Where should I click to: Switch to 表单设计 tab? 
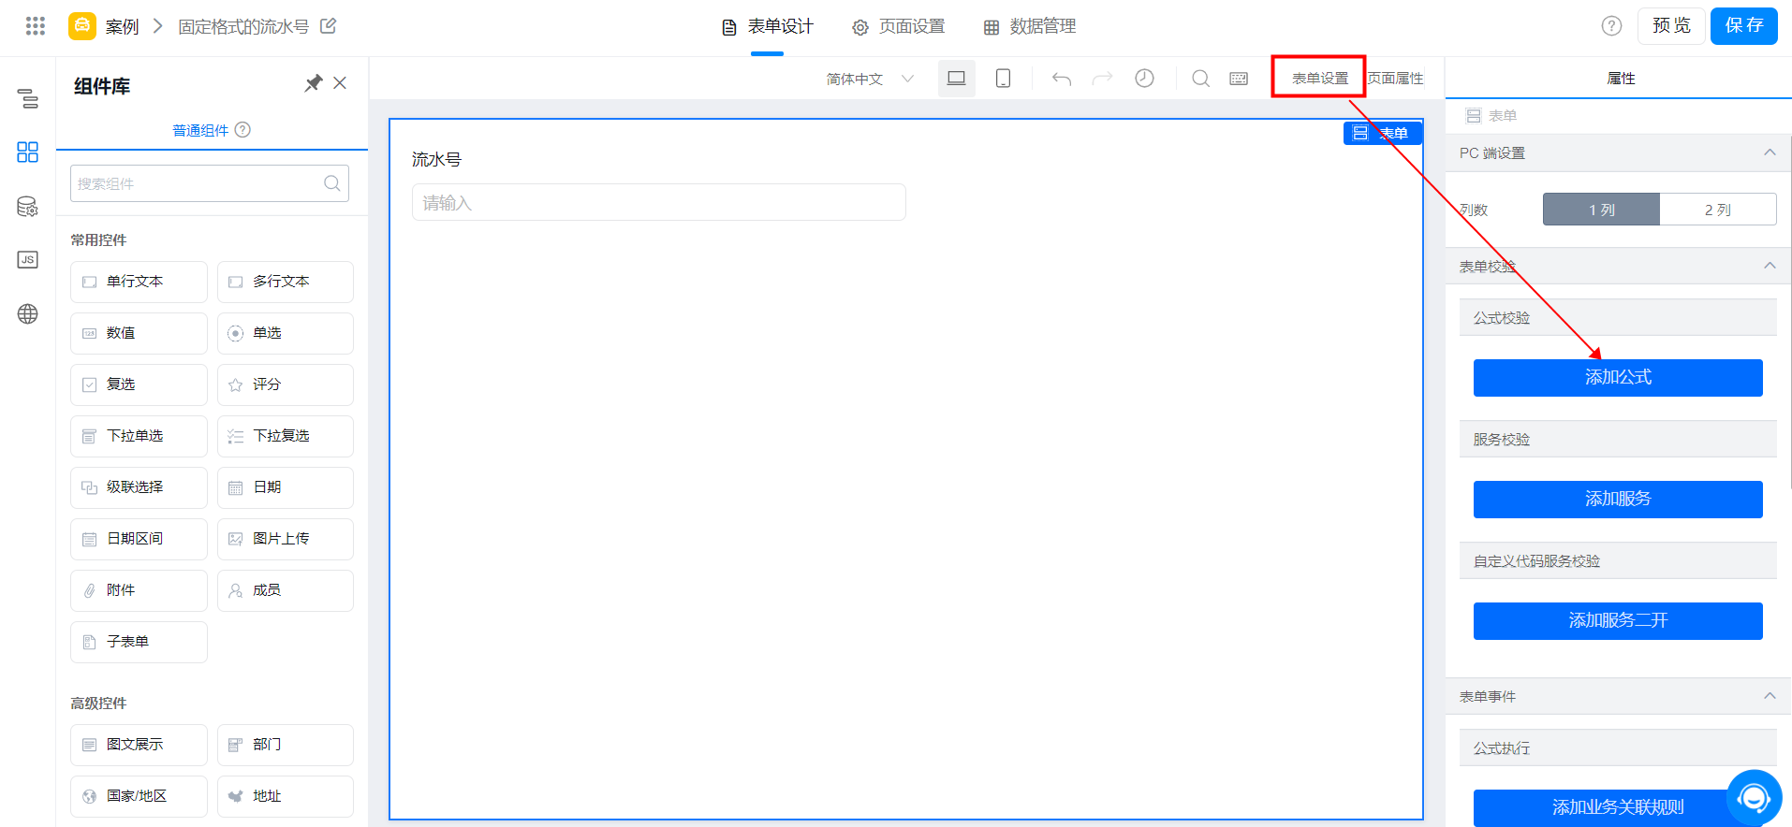(767, 27)
